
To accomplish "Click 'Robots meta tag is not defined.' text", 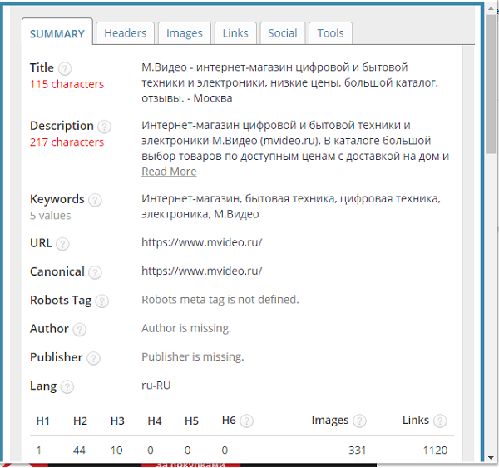I will pos(220,300).
